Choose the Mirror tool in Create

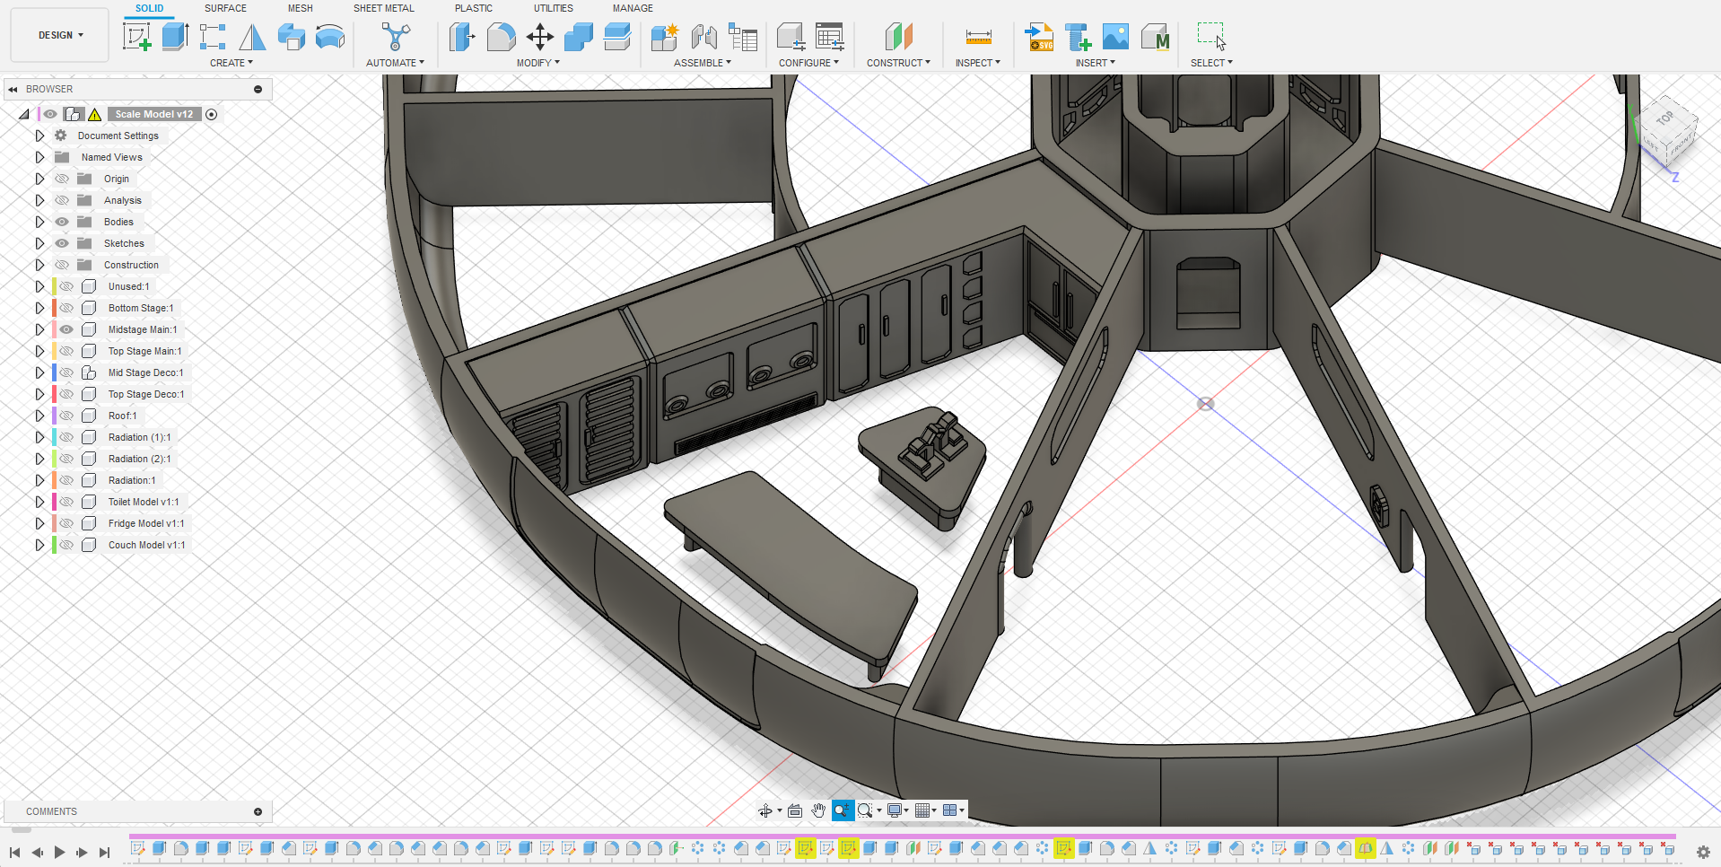pos(252,37)
